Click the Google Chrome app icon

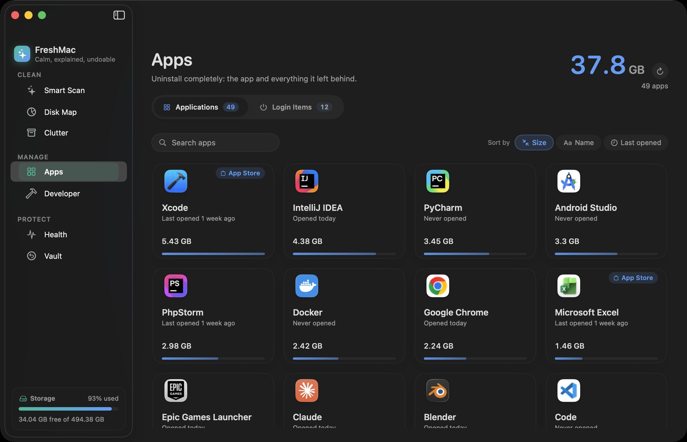pyautogui.click(x=437, y=286)
